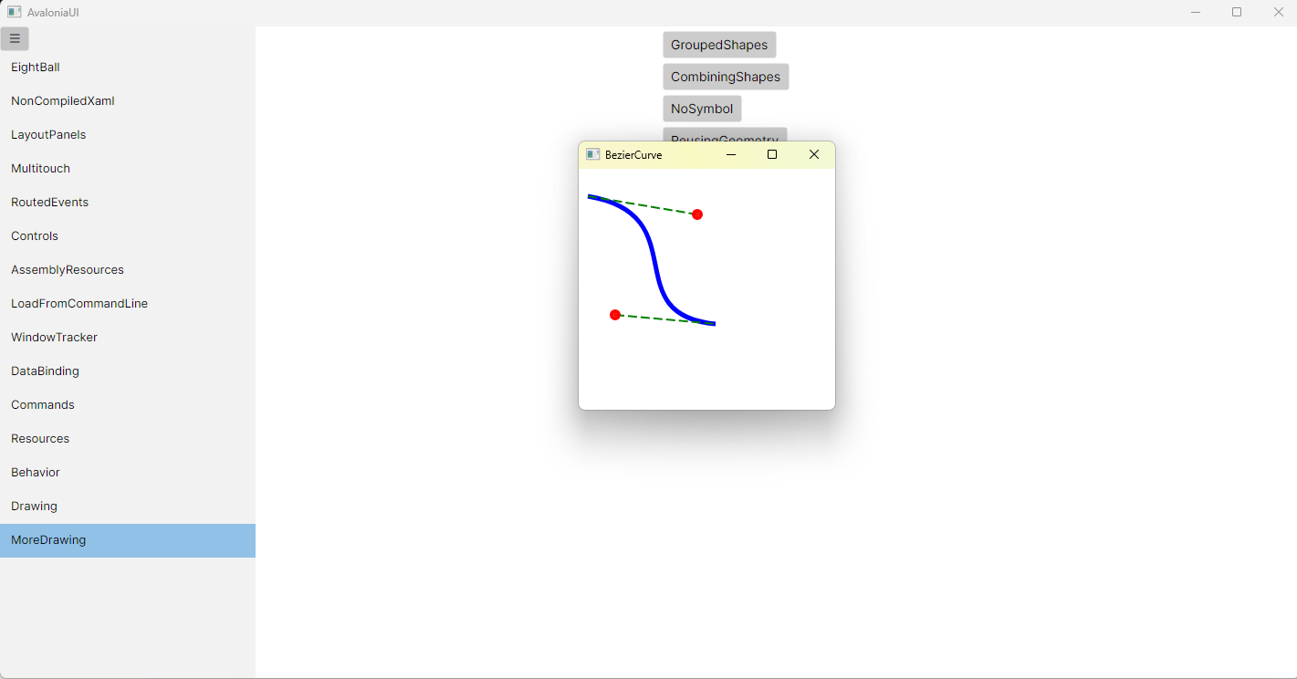Screen dimensions: 1297x679
Task: Select Multitouch from the sidebar list
Action: [x=128, y=169]
